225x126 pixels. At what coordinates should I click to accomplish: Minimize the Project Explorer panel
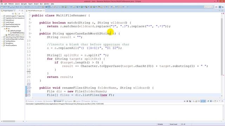20,10
